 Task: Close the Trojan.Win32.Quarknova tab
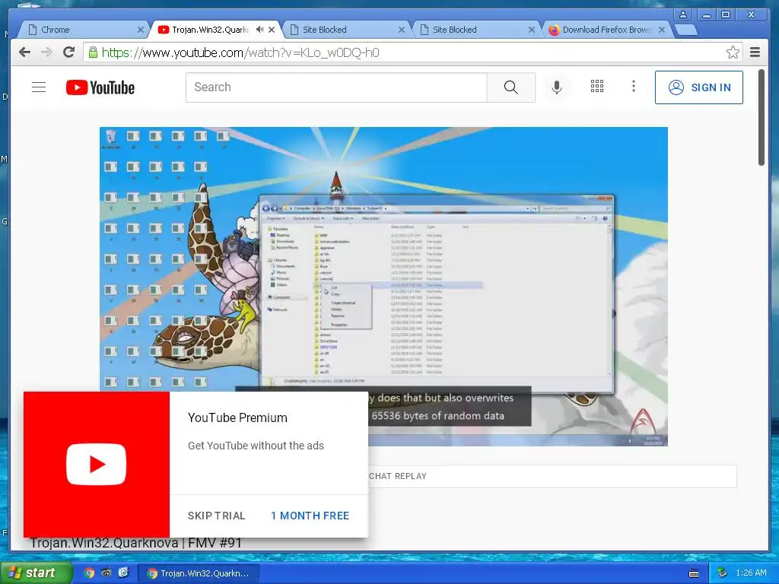point(272,30)
